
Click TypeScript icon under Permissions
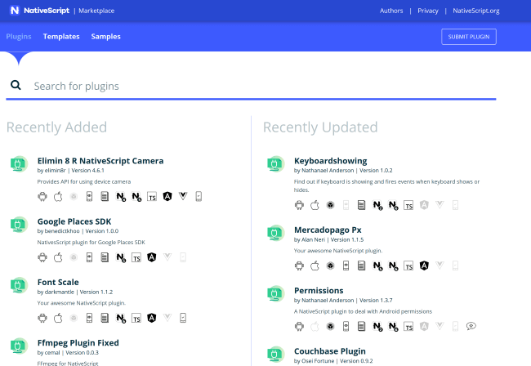click(x=408, y=327)
